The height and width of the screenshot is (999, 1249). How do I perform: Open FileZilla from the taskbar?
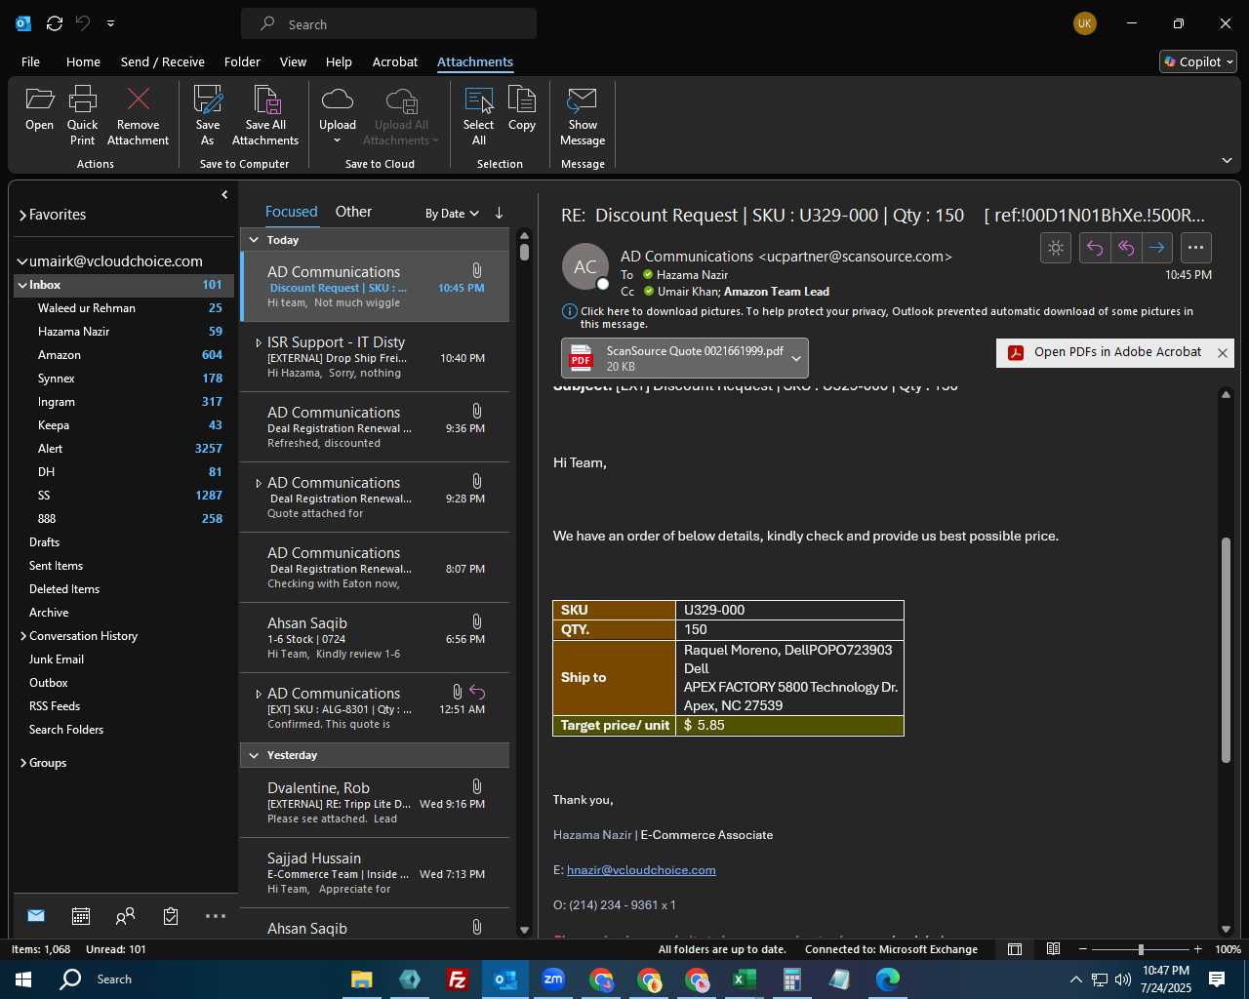pyautogui.click(x=457, y=979)
